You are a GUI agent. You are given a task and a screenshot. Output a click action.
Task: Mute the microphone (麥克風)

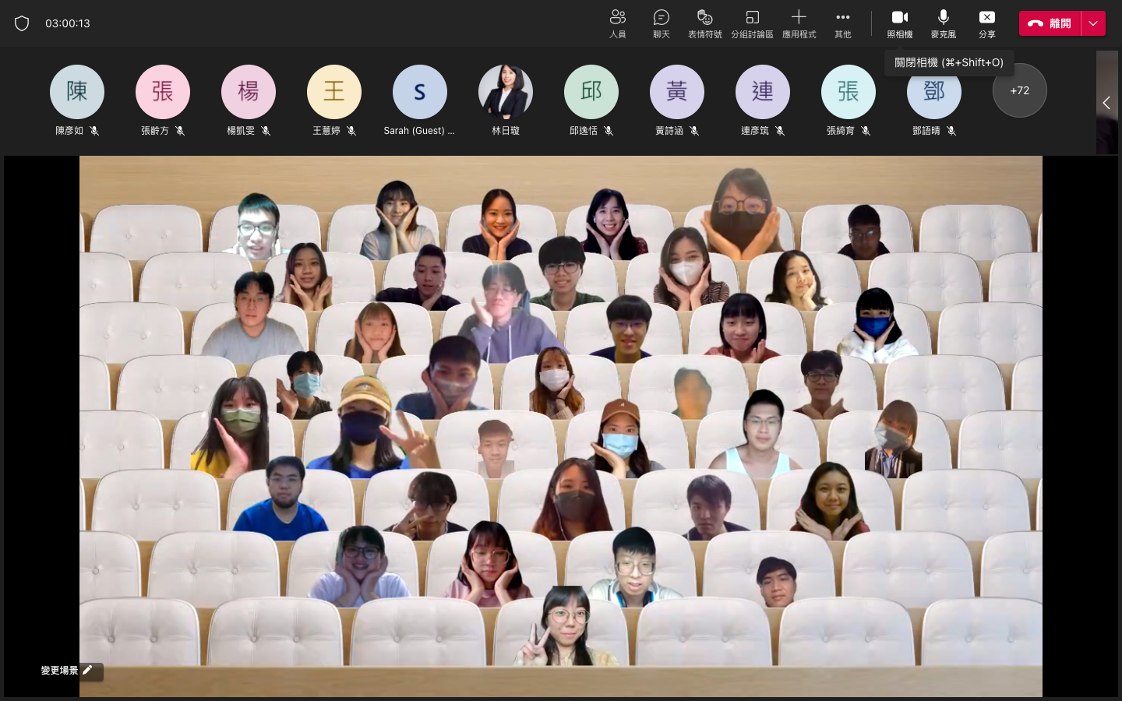click(x=944, y=23)
